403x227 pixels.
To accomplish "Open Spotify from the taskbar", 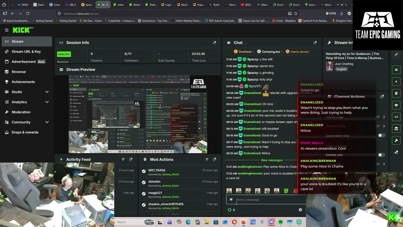I will [281, 222].
